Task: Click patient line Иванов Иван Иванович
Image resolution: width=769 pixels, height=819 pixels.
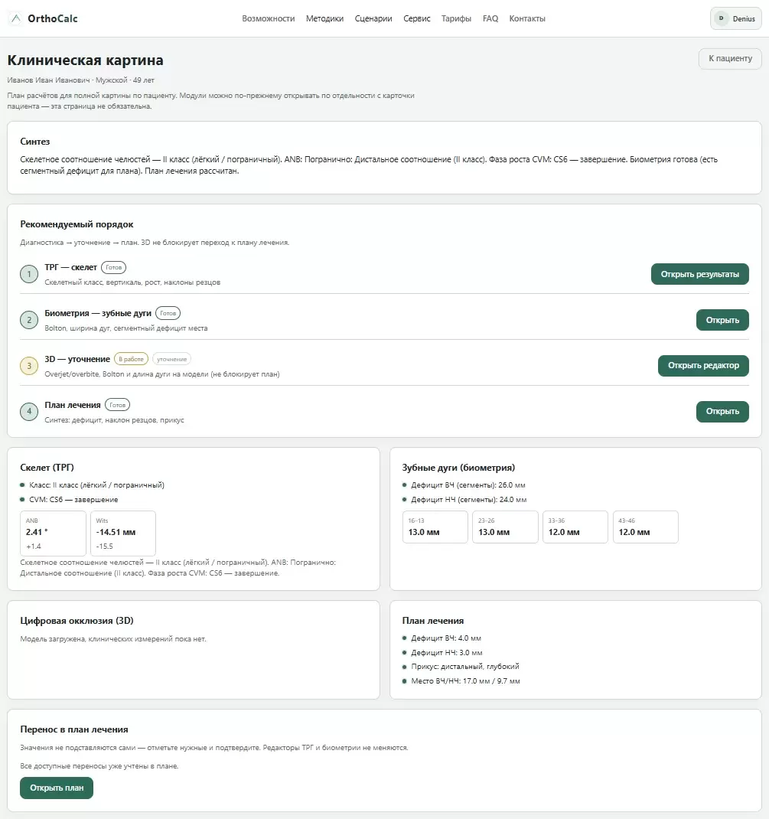Action: coord(81,80)
